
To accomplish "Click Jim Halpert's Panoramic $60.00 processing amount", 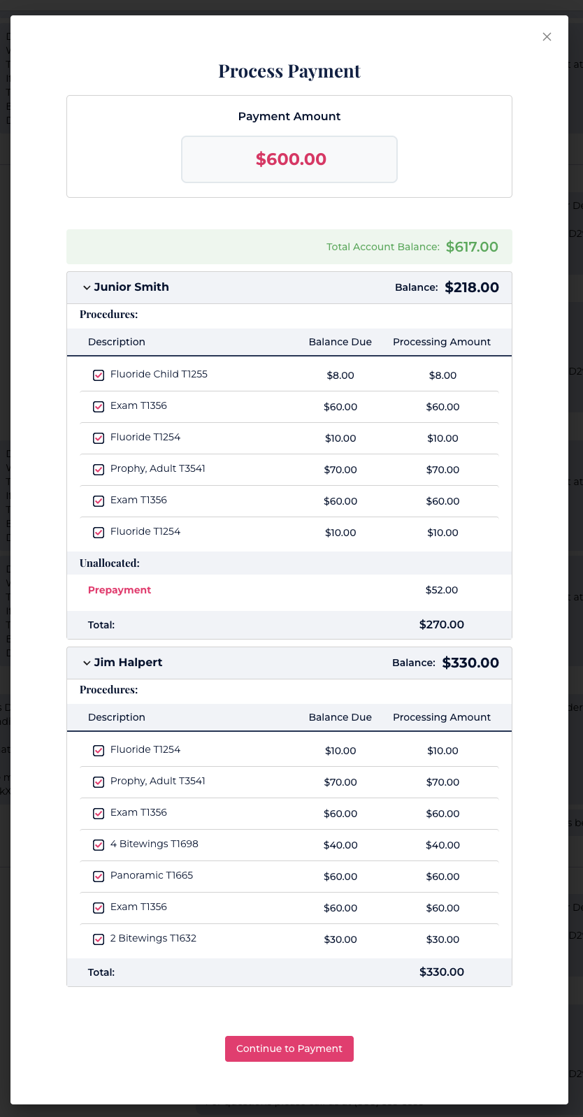I will point(442,877).
